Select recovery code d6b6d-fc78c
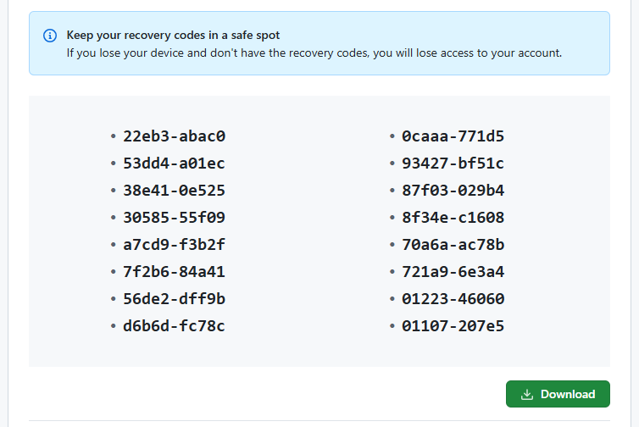 (x=174, y=326)
